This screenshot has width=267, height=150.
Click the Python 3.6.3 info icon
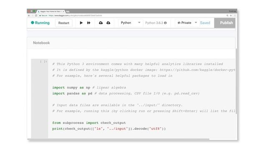coord(165,23)
